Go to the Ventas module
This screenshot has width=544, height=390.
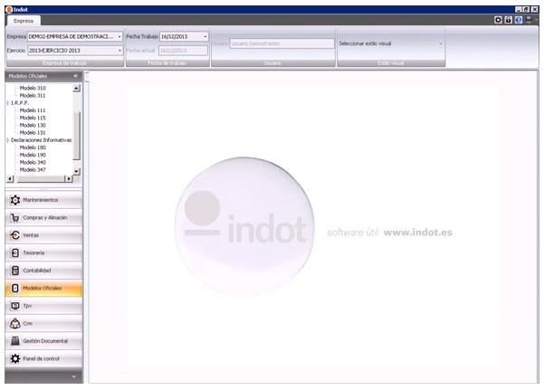42,235
